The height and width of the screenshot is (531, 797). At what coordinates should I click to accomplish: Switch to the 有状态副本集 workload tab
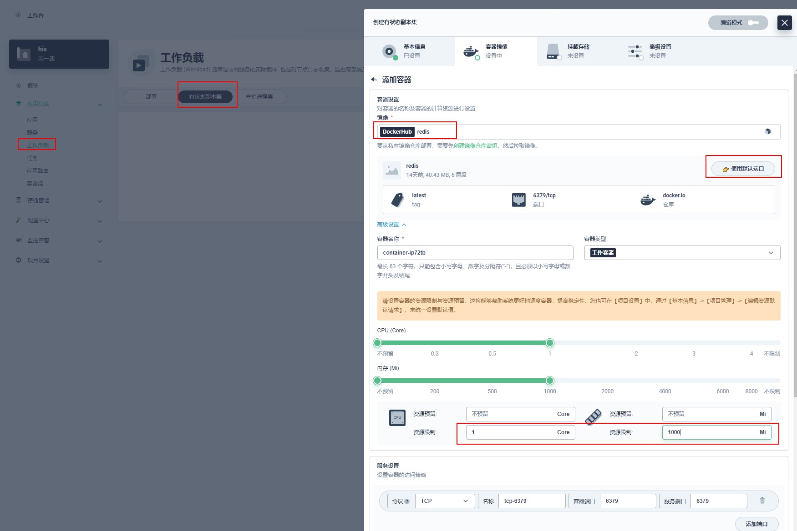pyautogui.click(x=205, y=97)
